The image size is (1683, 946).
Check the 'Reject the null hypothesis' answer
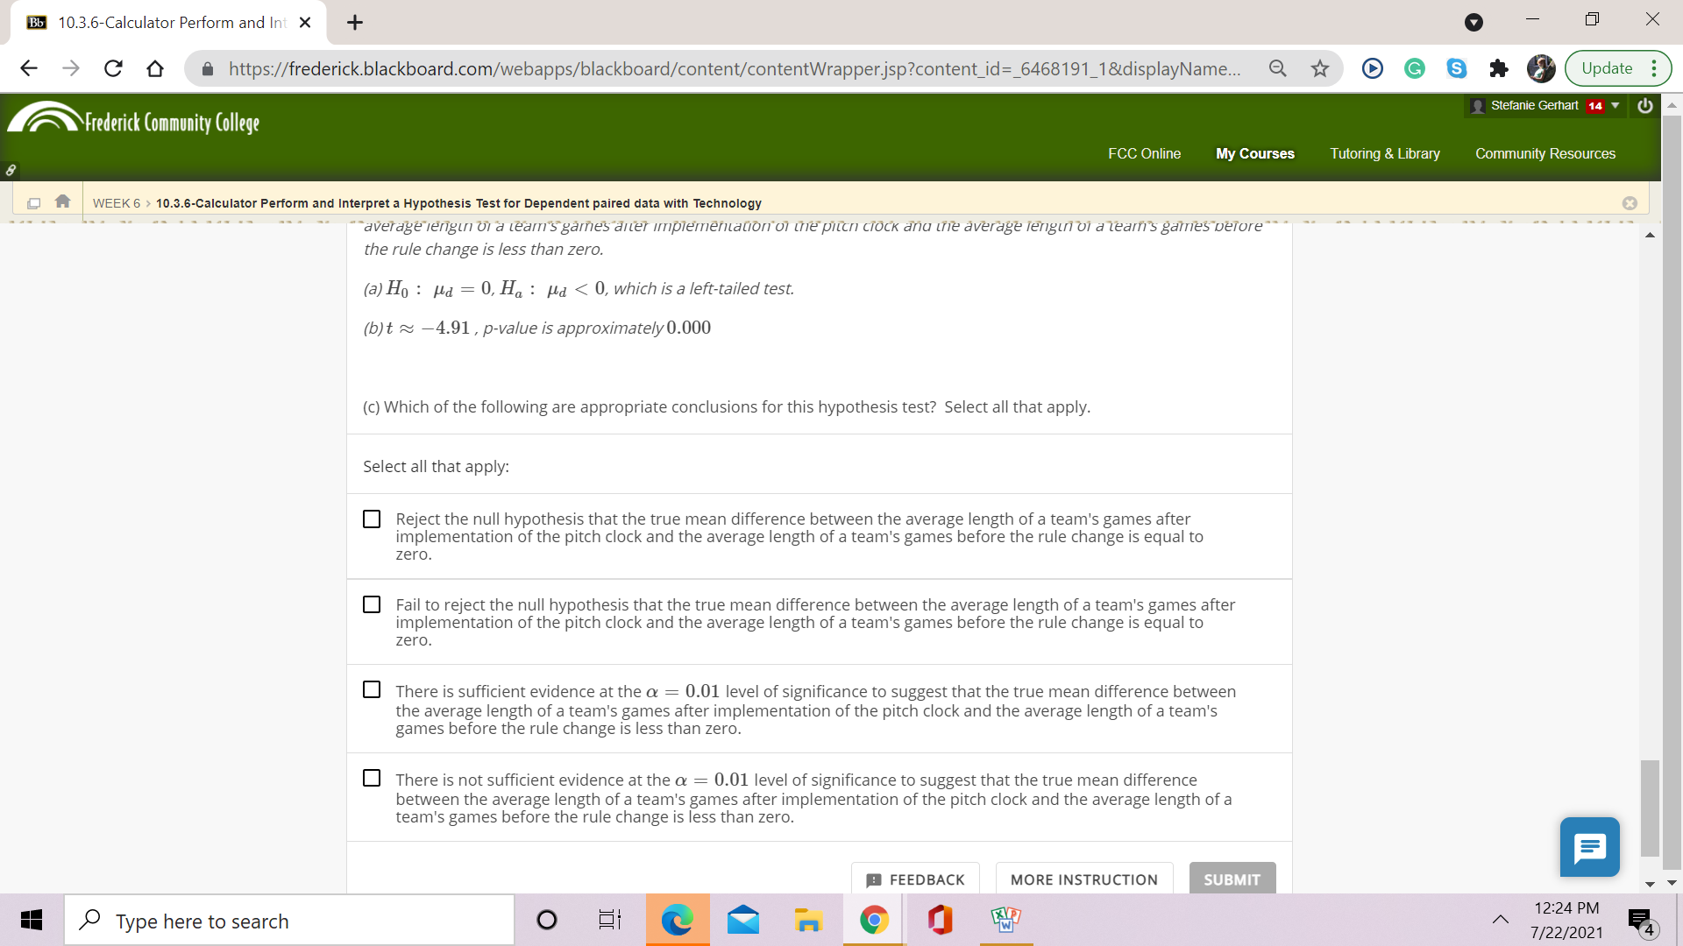coord(371,519)
